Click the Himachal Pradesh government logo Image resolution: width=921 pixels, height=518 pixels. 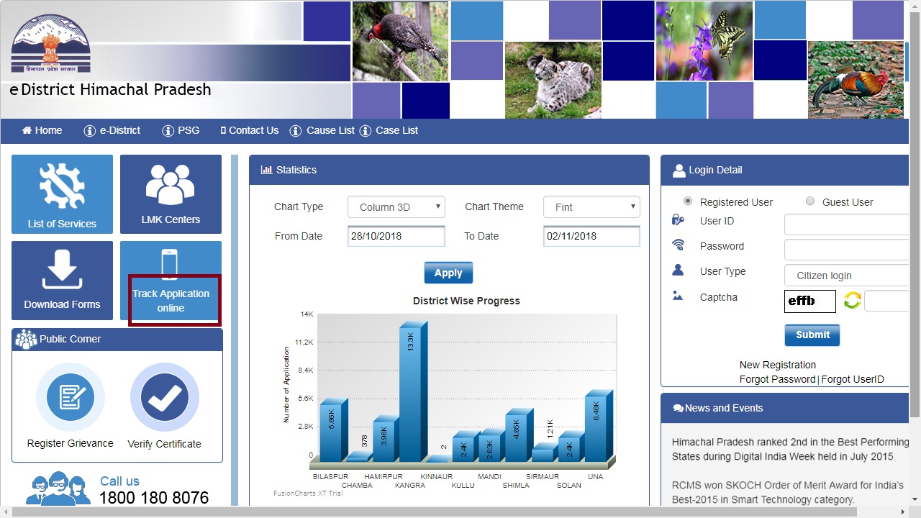[50, 45]
